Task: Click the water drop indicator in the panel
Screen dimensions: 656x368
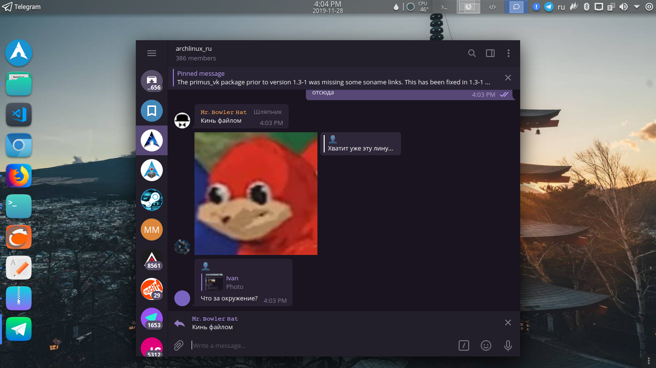Action: tap(396, 7)
